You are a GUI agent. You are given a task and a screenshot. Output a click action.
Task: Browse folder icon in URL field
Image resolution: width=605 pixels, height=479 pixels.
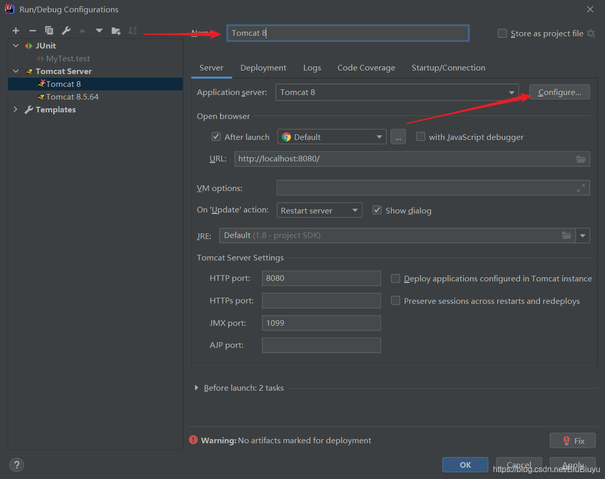[580, 159]
